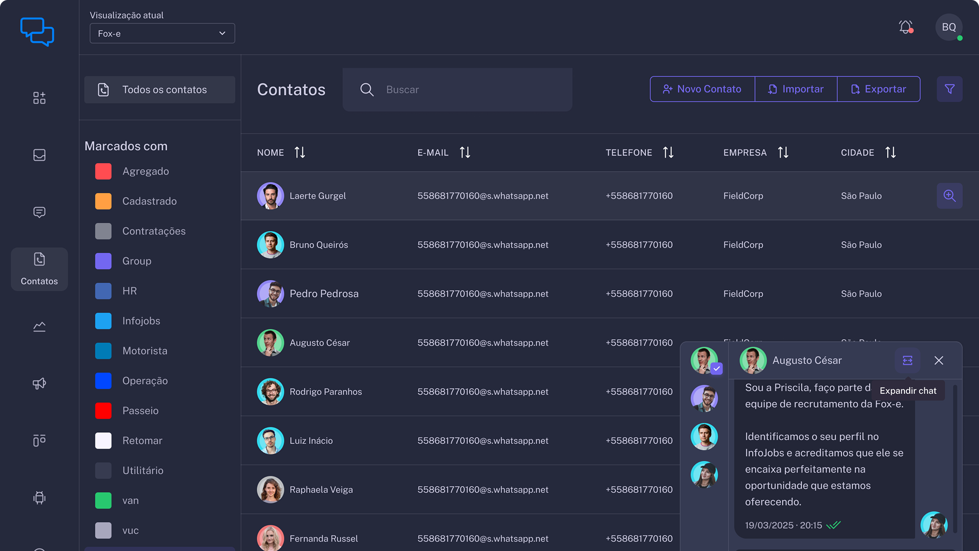This screenshot has width=979, height=551.
Task: Open the inbox icon in the sidebar
Action: [39, 155]
